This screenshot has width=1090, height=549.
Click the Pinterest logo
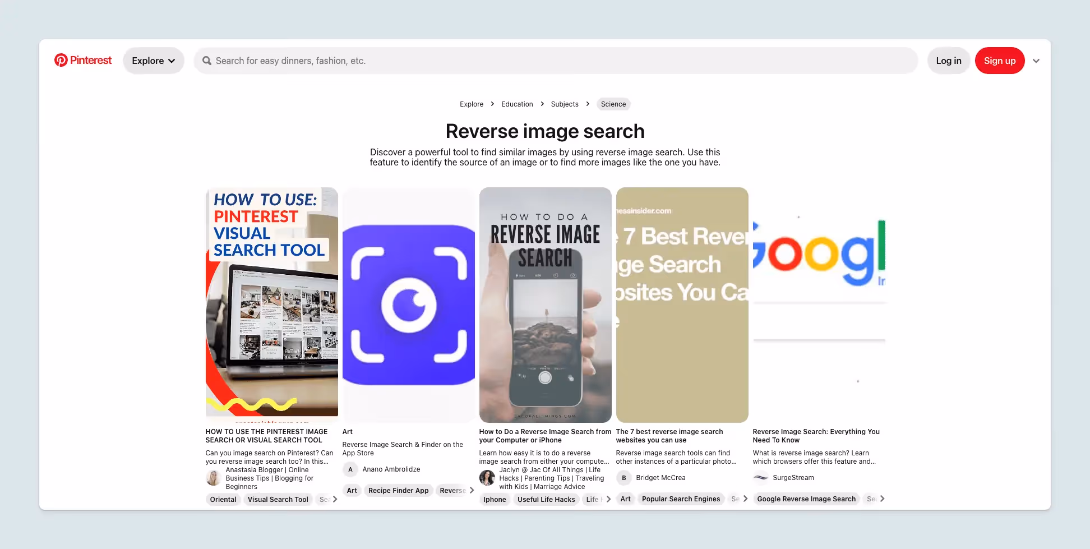[82, 60]
